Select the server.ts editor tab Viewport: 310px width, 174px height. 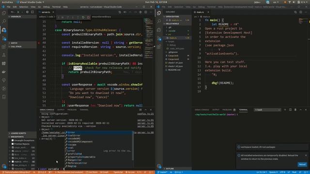pos(46,12)
